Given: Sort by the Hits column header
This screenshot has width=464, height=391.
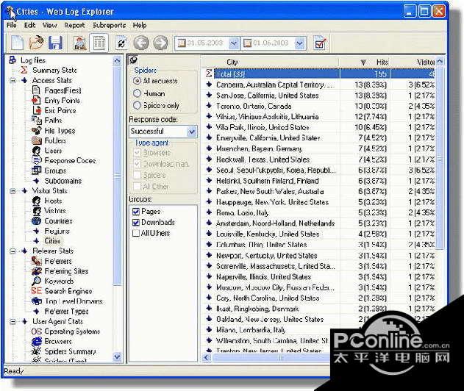Looking at the screenshot, I should pos(365,62).
